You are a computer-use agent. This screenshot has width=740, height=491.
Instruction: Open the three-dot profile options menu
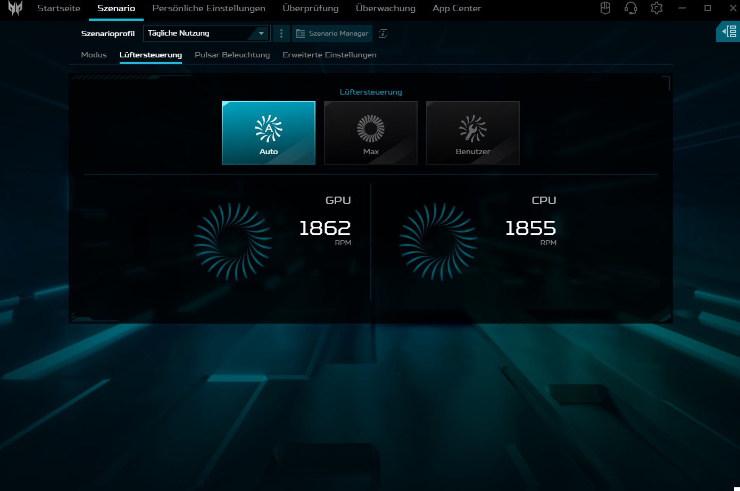pos(281,33)
